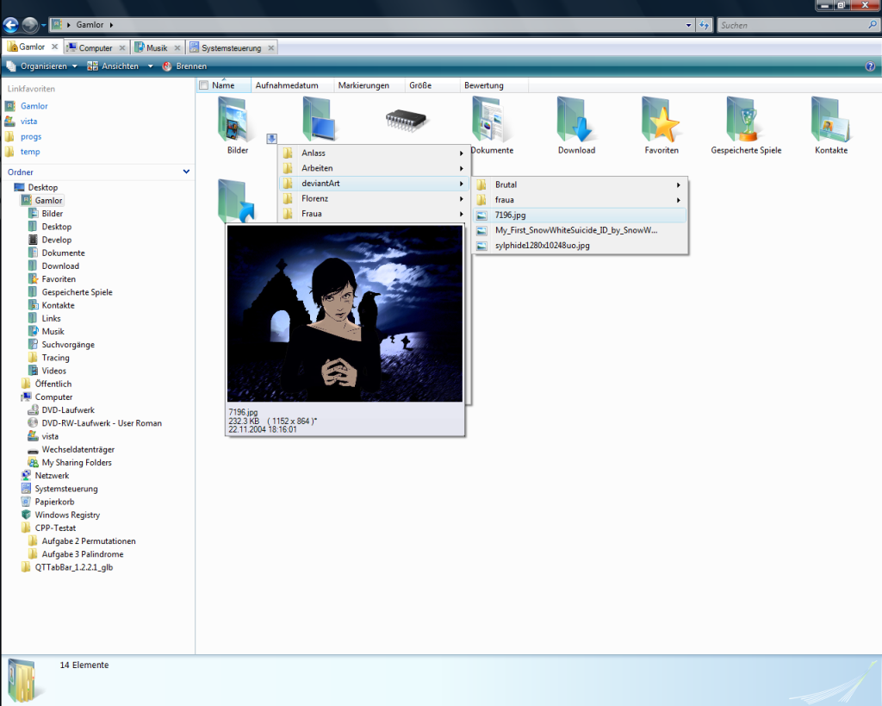Open Gamlor favorite link
The height and width of the screenshot is (706, 882).
(34, 106)
